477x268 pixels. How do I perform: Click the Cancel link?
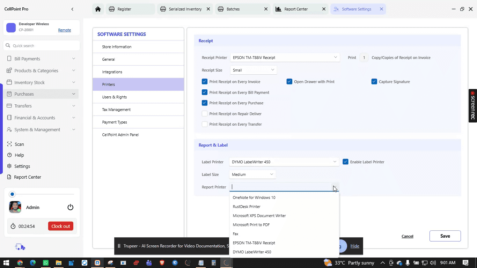pyautogui.click(x=408, y=236)
